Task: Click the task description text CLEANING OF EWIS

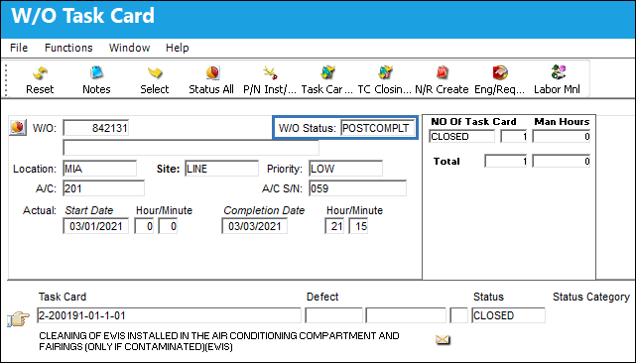Action: (219, 341)
